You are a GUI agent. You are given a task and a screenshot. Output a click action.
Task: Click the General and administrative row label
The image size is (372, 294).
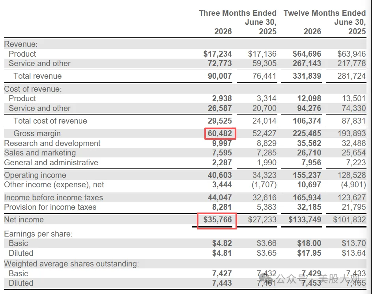point(51,163)
